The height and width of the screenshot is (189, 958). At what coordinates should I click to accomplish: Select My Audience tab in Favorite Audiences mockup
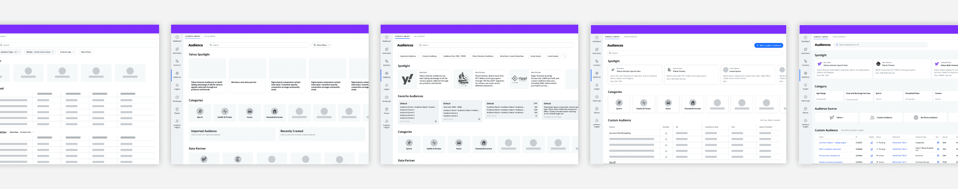coord(419,36)
